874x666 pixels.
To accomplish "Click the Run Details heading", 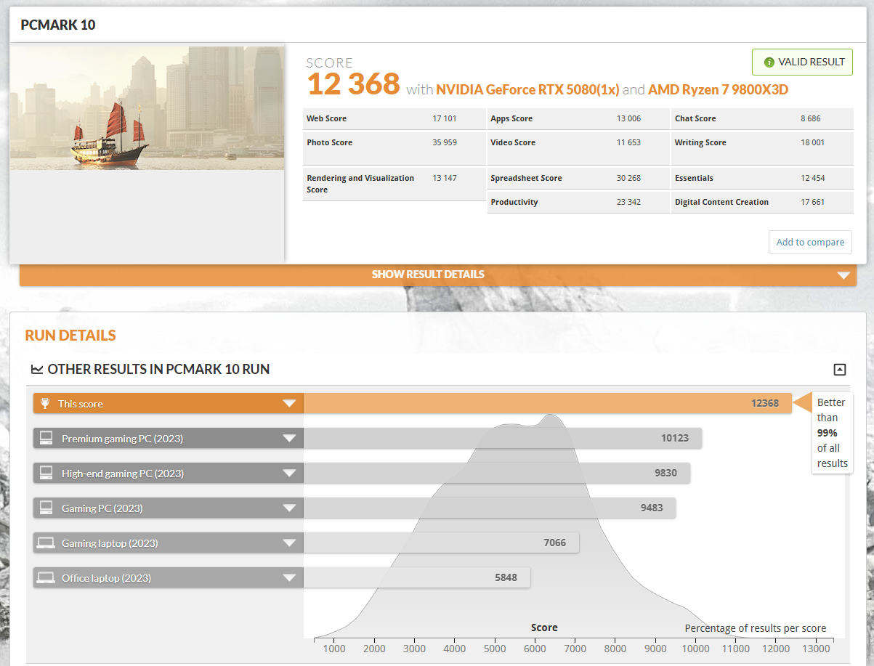I will point(70,336).
